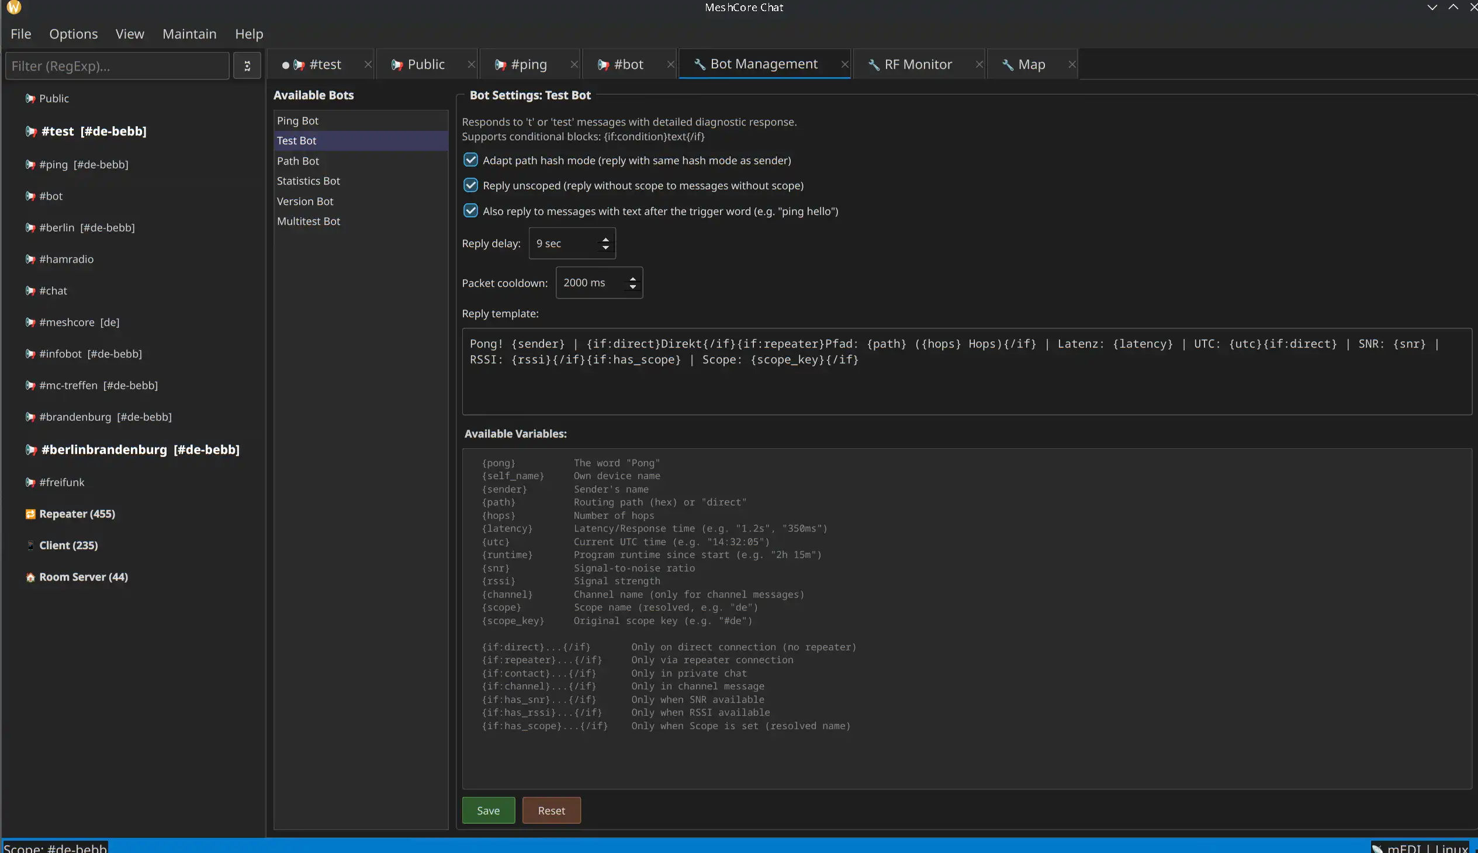Image resolution: width=1478 pixels, height=853 pixels.
Task: Uncheck the Reply unscoped option
Action: (470, 185)
